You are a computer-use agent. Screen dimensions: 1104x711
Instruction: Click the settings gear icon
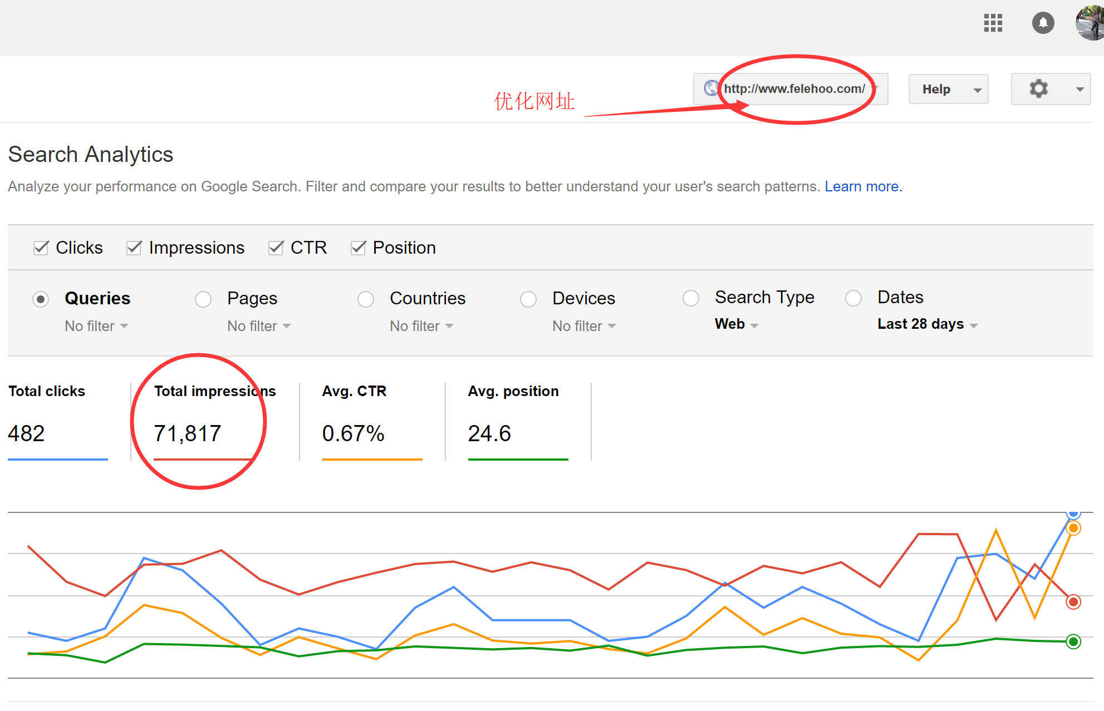[x=1038, y=88]
